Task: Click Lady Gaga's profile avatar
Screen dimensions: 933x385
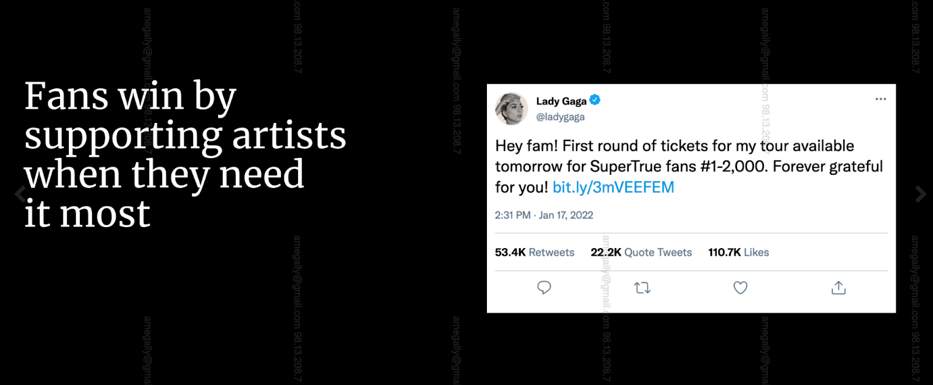Action: pos(511,108)
